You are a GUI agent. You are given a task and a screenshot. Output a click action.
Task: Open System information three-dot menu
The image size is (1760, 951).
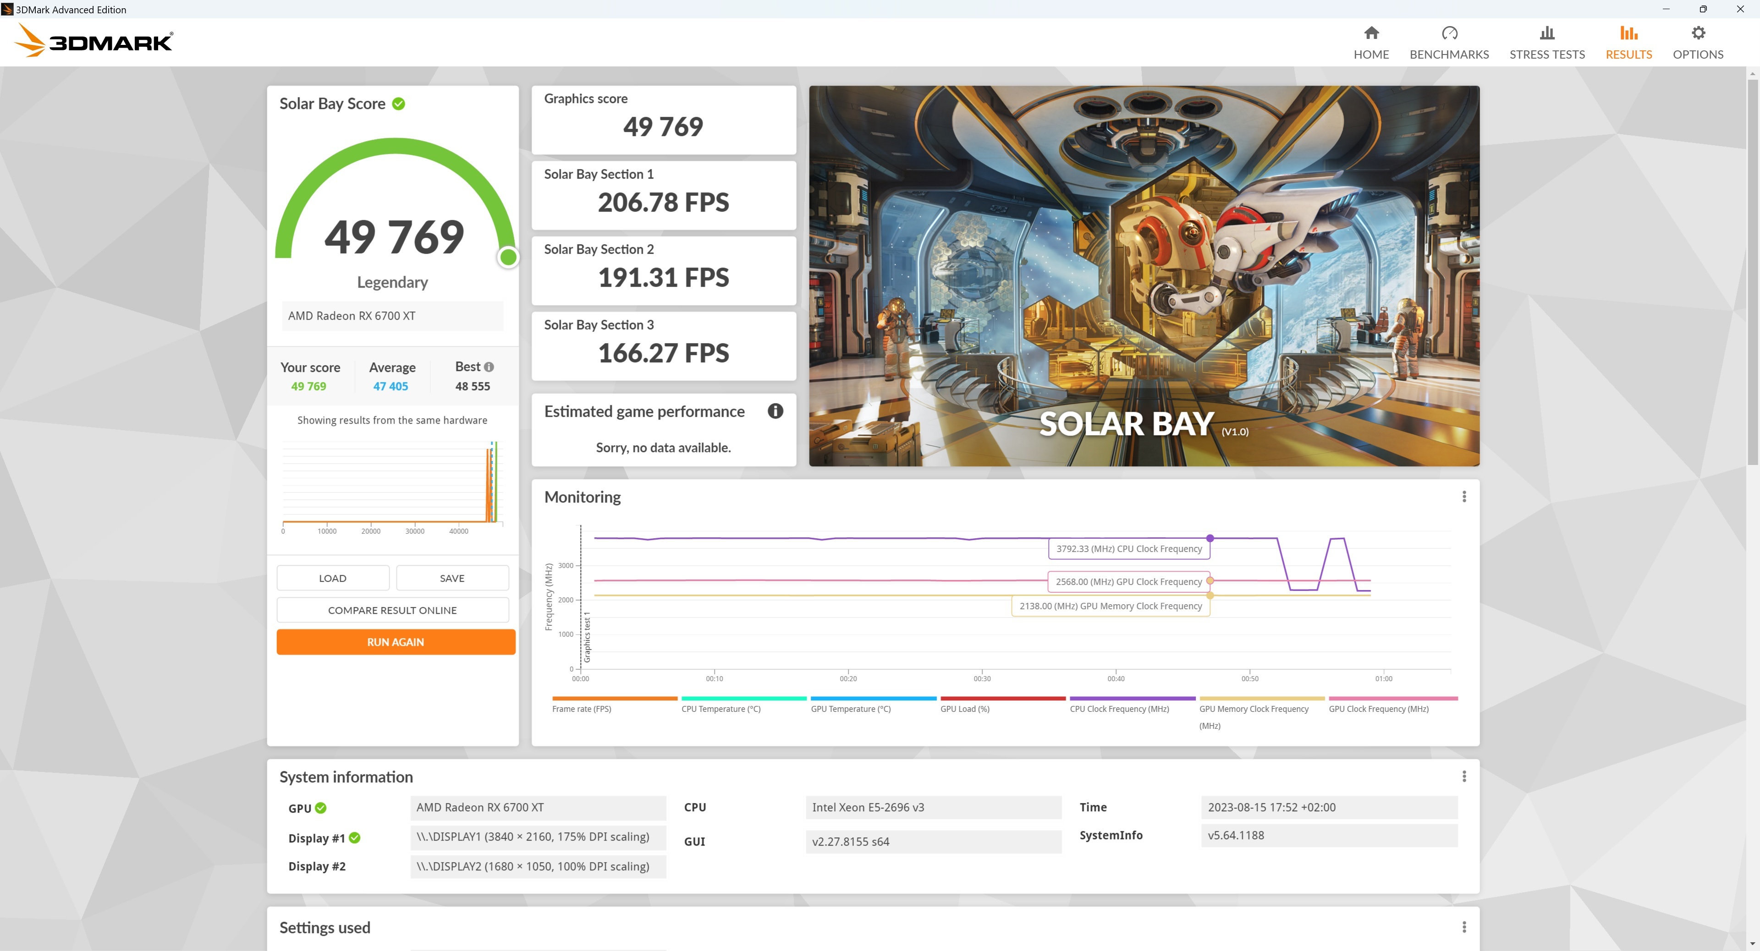[1463, 776]
